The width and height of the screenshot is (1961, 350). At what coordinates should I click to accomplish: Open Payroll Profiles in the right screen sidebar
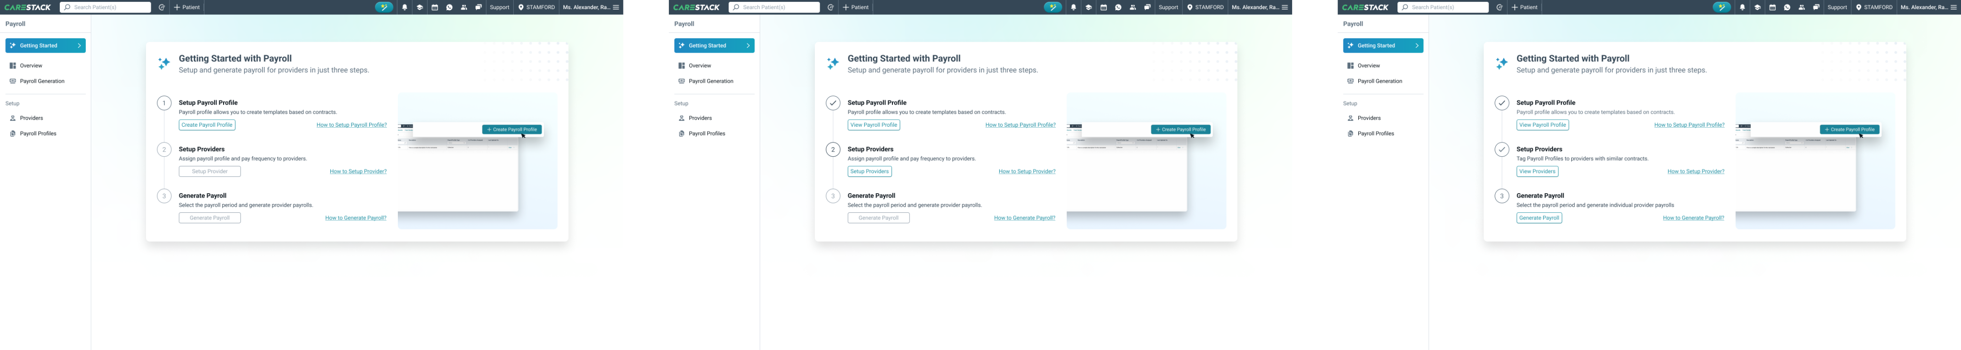click(1375, 133)
